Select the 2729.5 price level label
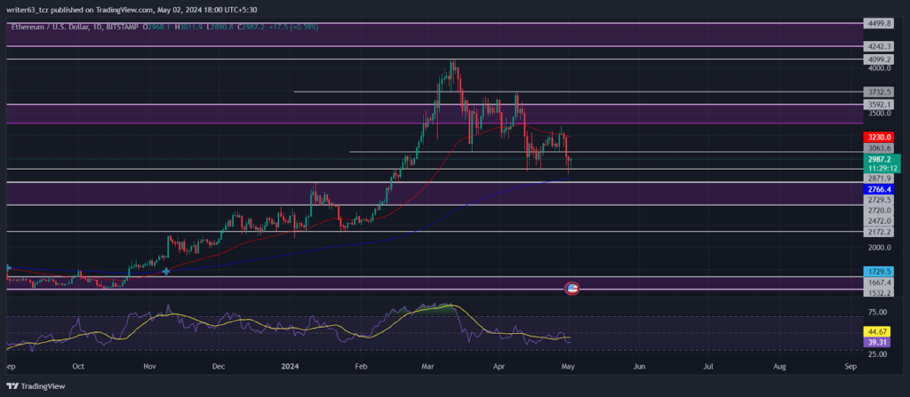This screenshot has height=397, width=910. tap(877, 200)
